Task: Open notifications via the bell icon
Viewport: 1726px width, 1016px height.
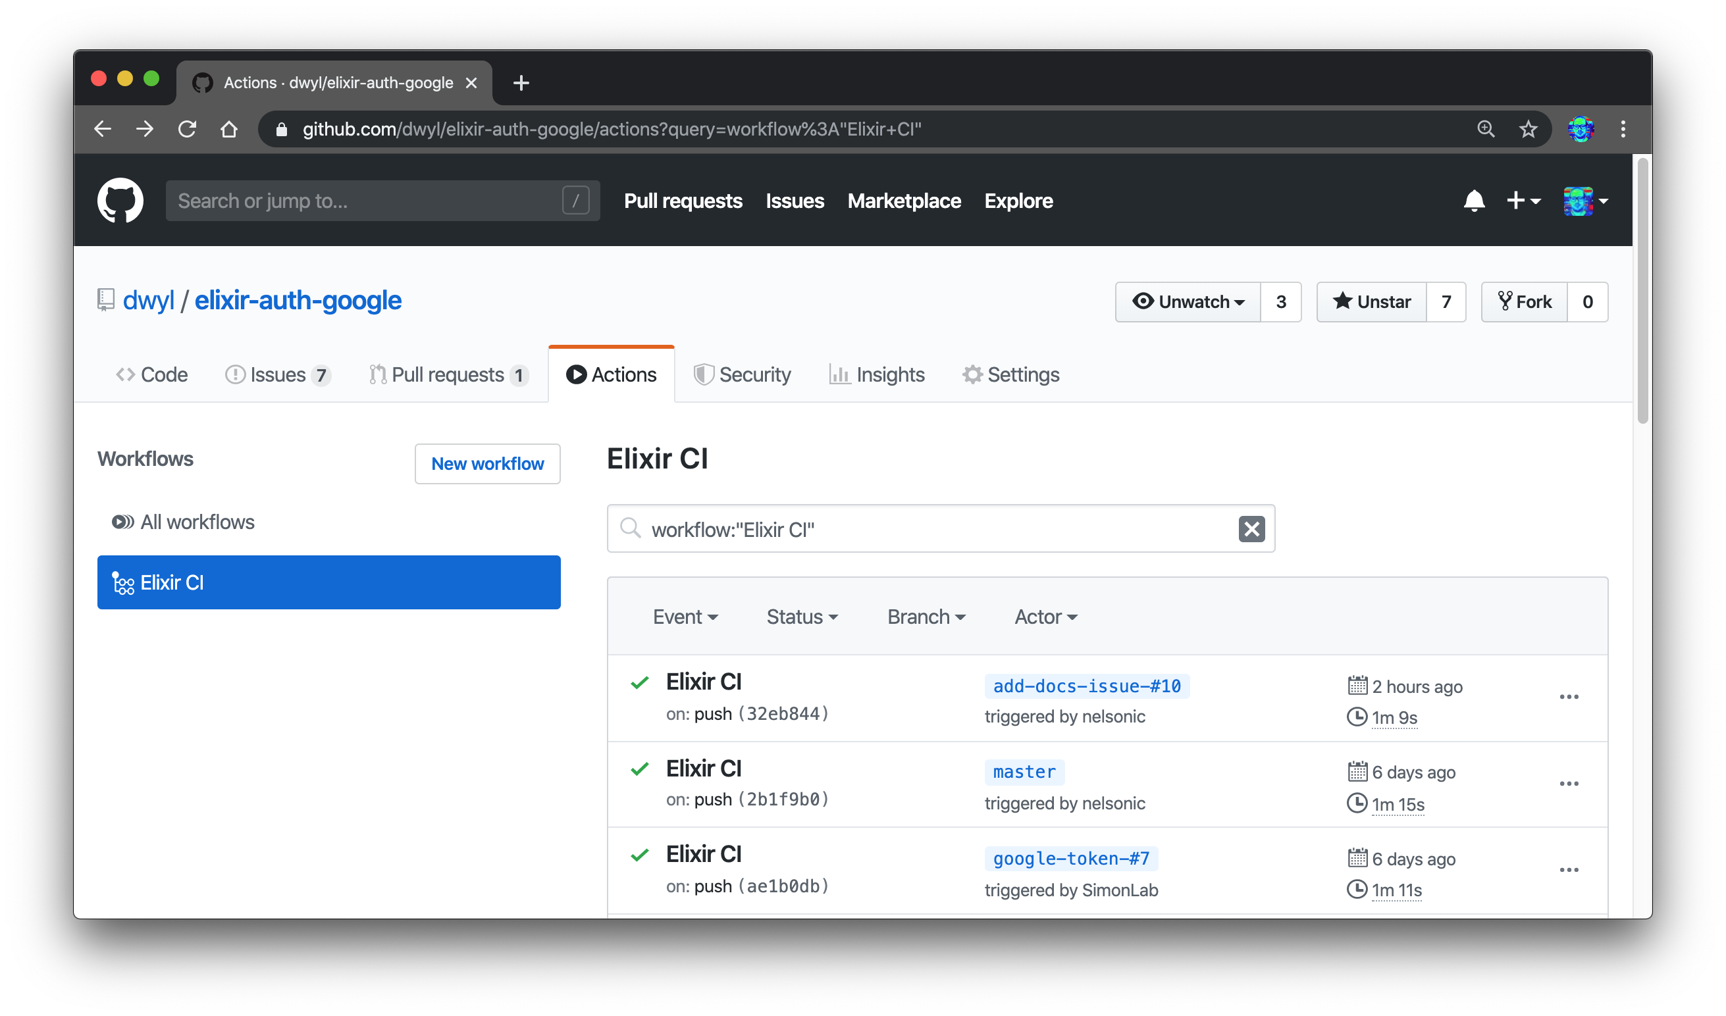Action: point(1475,200)
